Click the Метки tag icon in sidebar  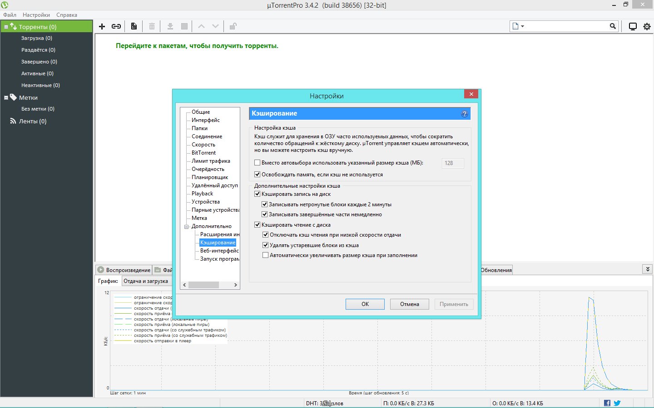tap(13, 97)
